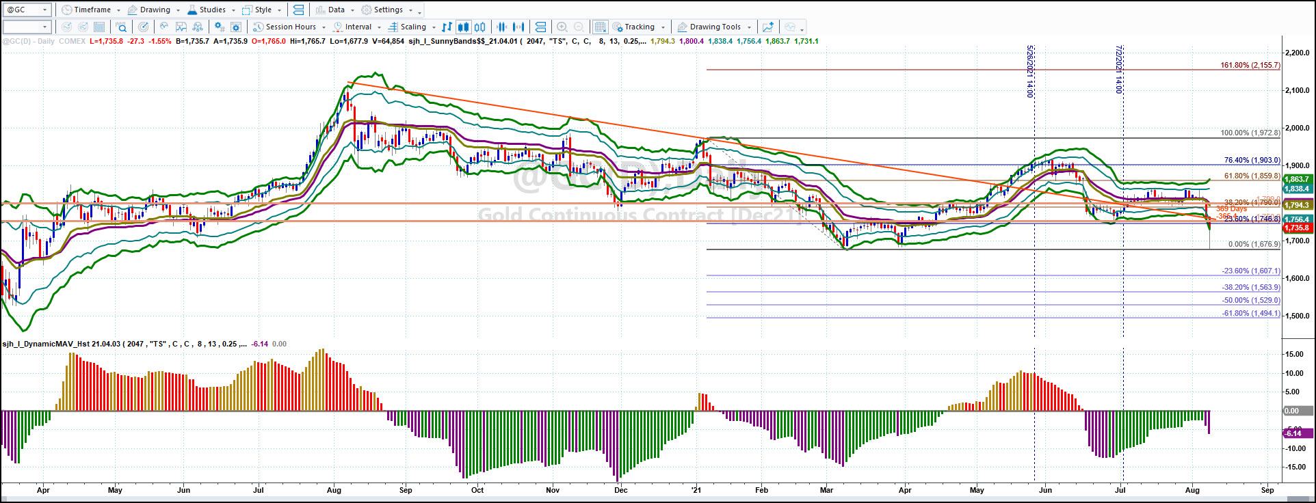Click the purple -6.14 histogram value tag
Screen dimensions: 1316x503
1297,433
